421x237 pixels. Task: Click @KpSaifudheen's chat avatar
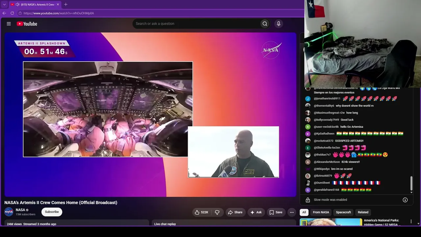click(308, 134)
